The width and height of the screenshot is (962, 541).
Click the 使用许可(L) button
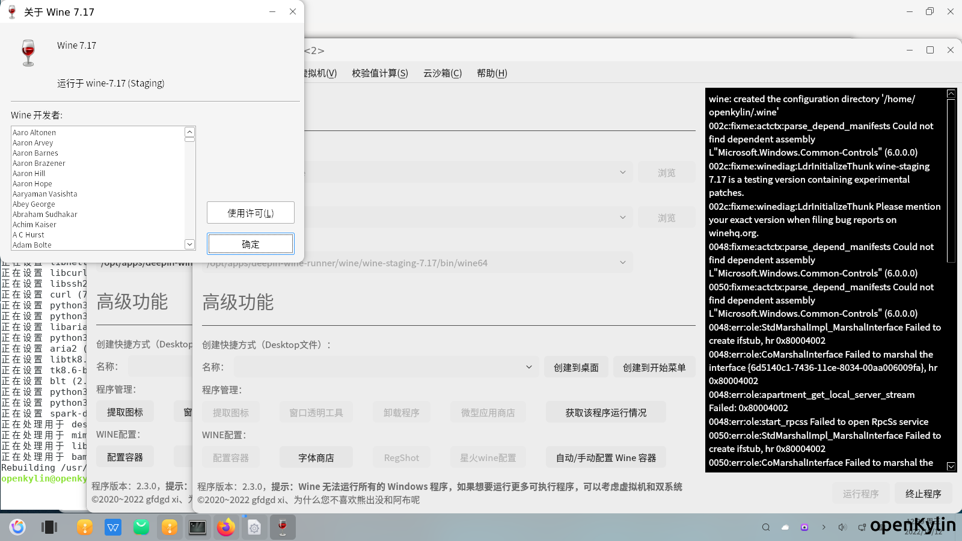coord(251,213)
